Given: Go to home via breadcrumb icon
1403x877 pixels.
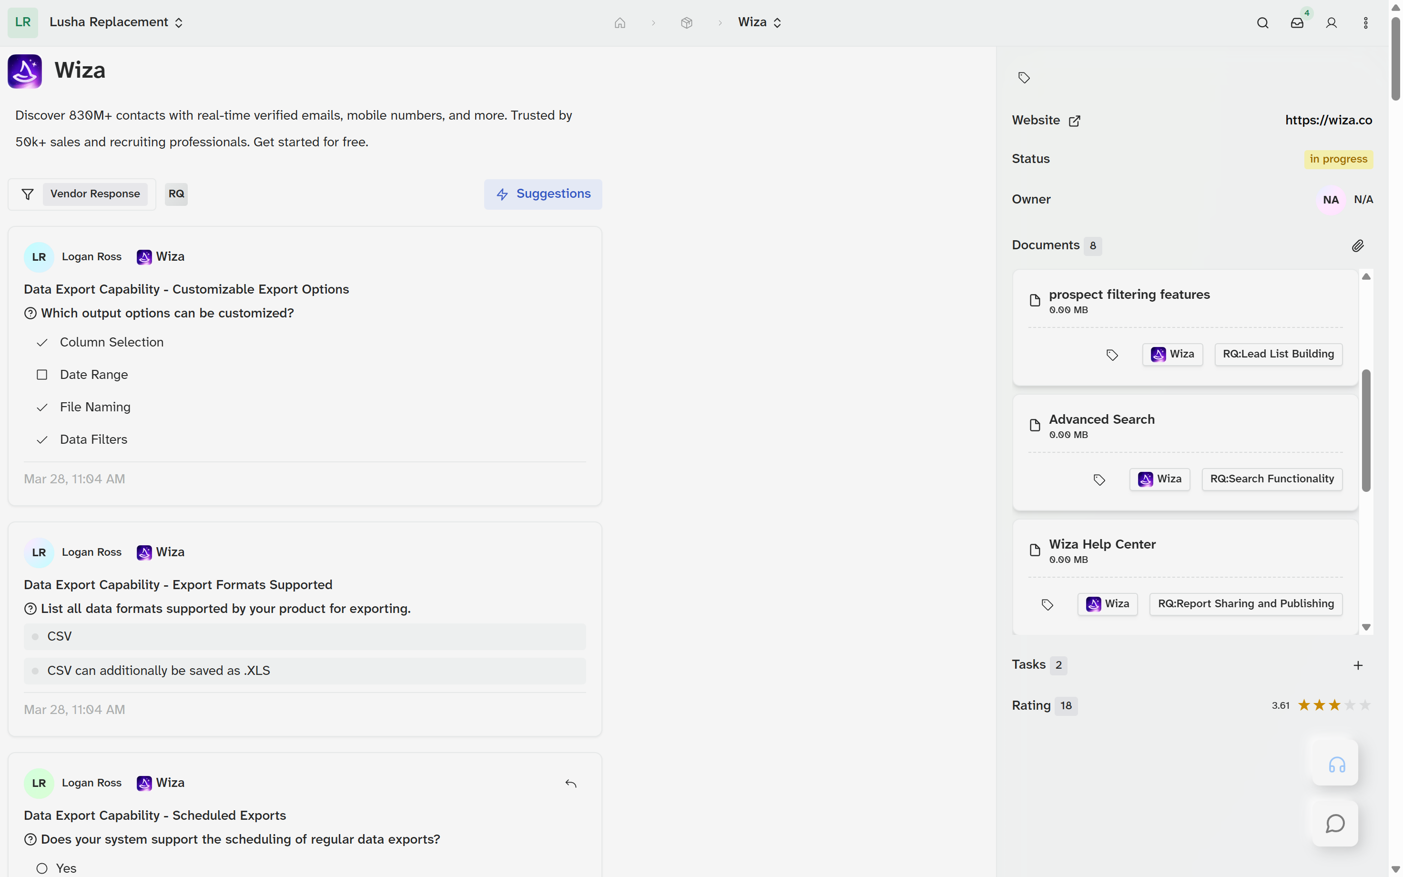Looking at the screenshot, I should coord(620,22).
